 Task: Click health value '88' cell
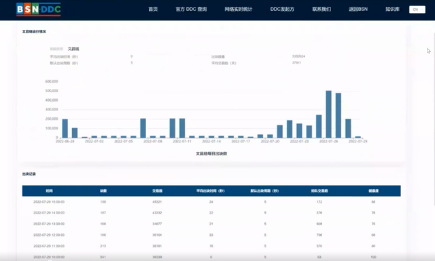[373, 202]
